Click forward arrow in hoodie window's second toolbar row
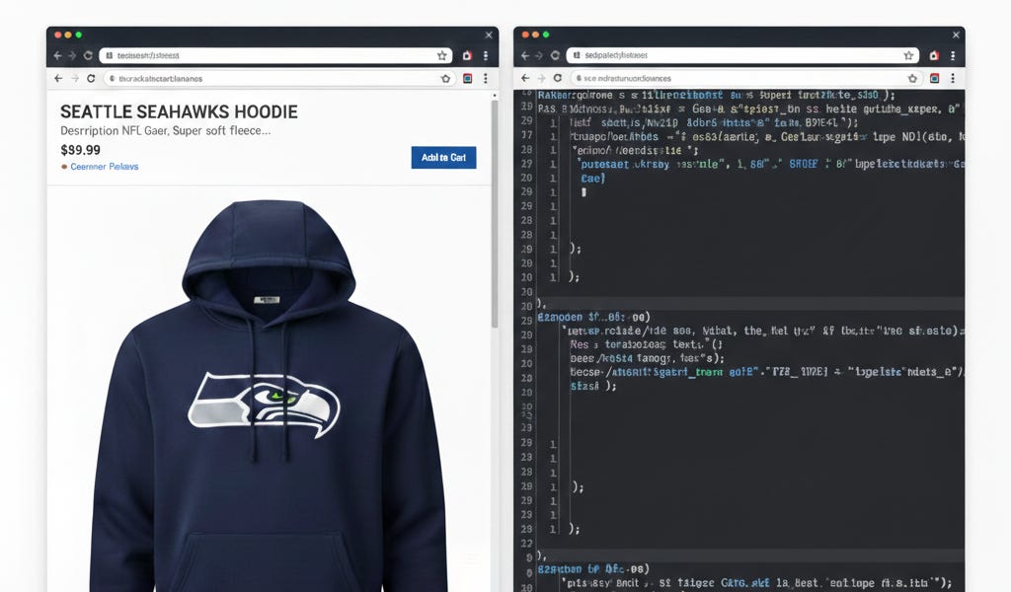This screenshot has height=592, width=1011. pos(75,78)
